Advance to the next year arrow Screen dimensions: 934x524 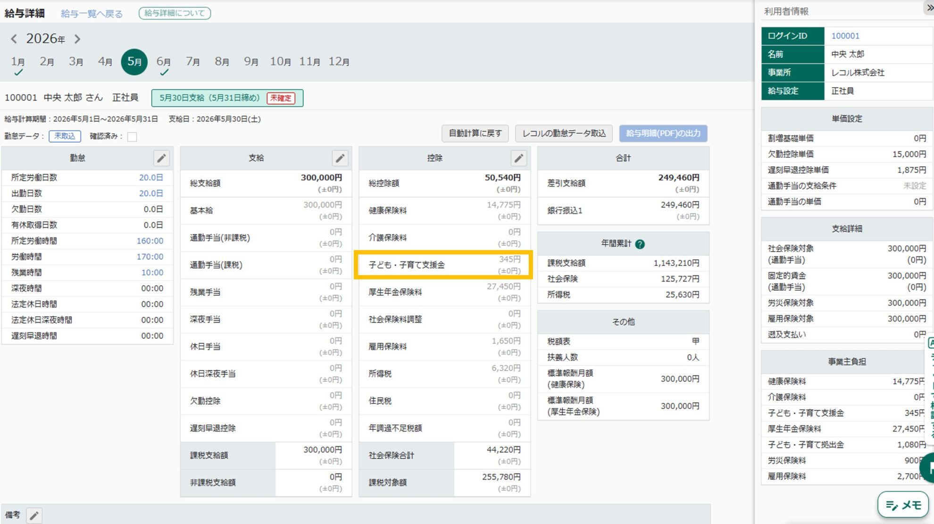(77, 39)
